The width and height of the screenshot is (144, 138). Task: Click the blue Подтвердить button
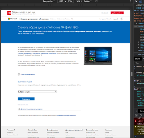point(26,99)
